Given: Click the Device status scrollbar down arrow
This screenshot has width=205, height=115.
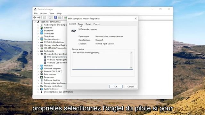Looking at the screenshot, I should [131, 68].
